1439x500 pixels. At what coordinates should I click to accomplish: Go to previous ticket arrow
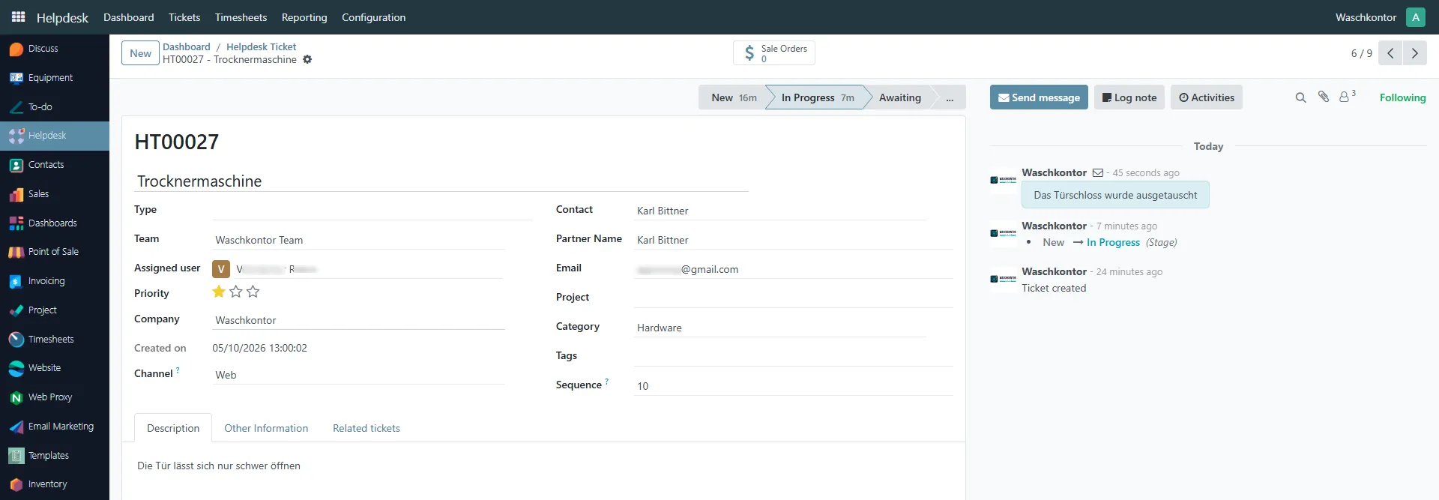pyautogui.click(x=1390, y=53)
